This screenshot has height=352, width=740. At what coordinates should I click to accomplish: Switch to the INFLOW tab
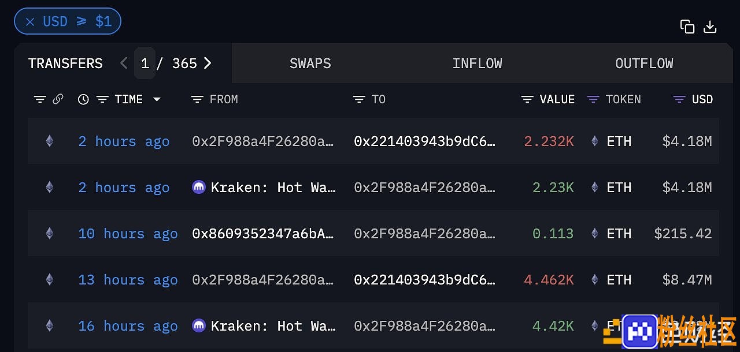point(478,63)
